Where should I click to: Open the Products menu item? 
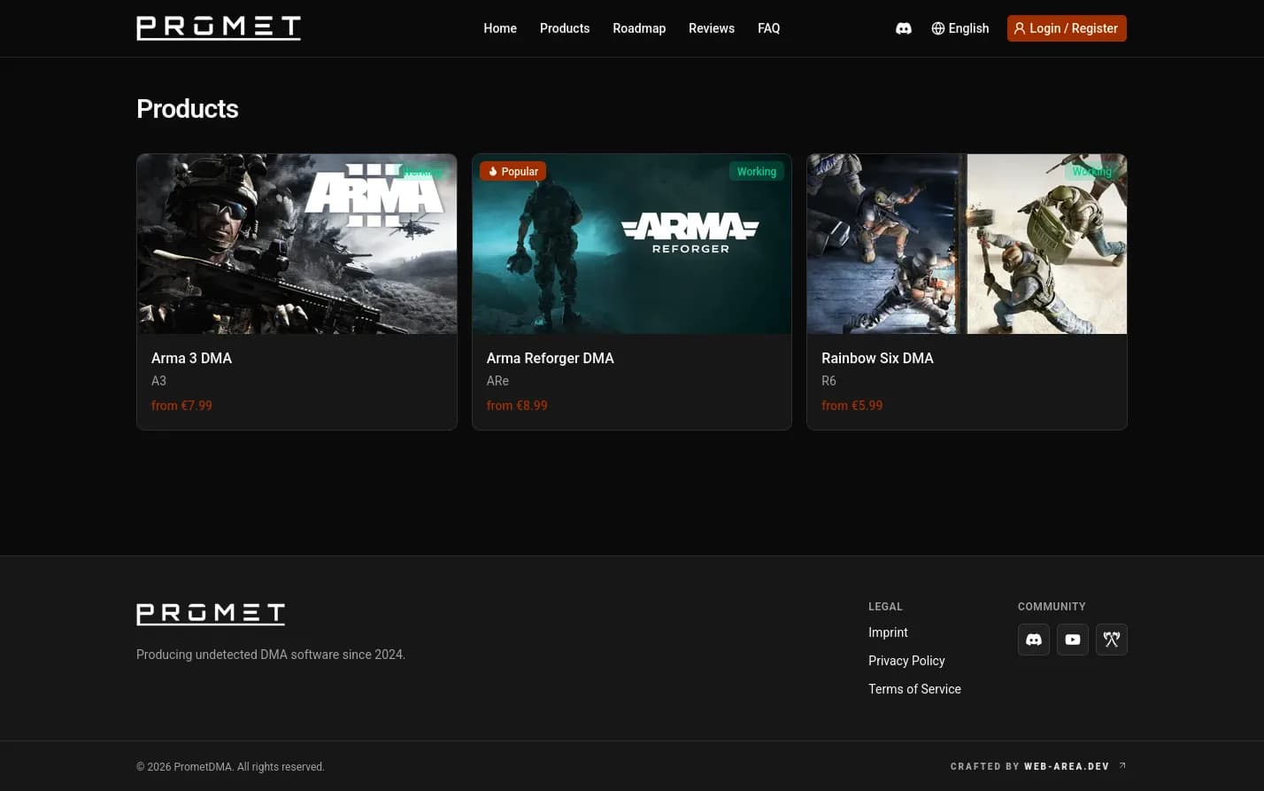coord(565,28)
